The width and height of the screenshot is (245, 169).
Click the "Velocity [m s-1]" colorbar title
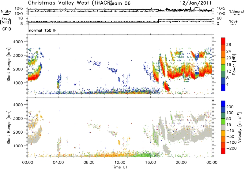[239, 128]
